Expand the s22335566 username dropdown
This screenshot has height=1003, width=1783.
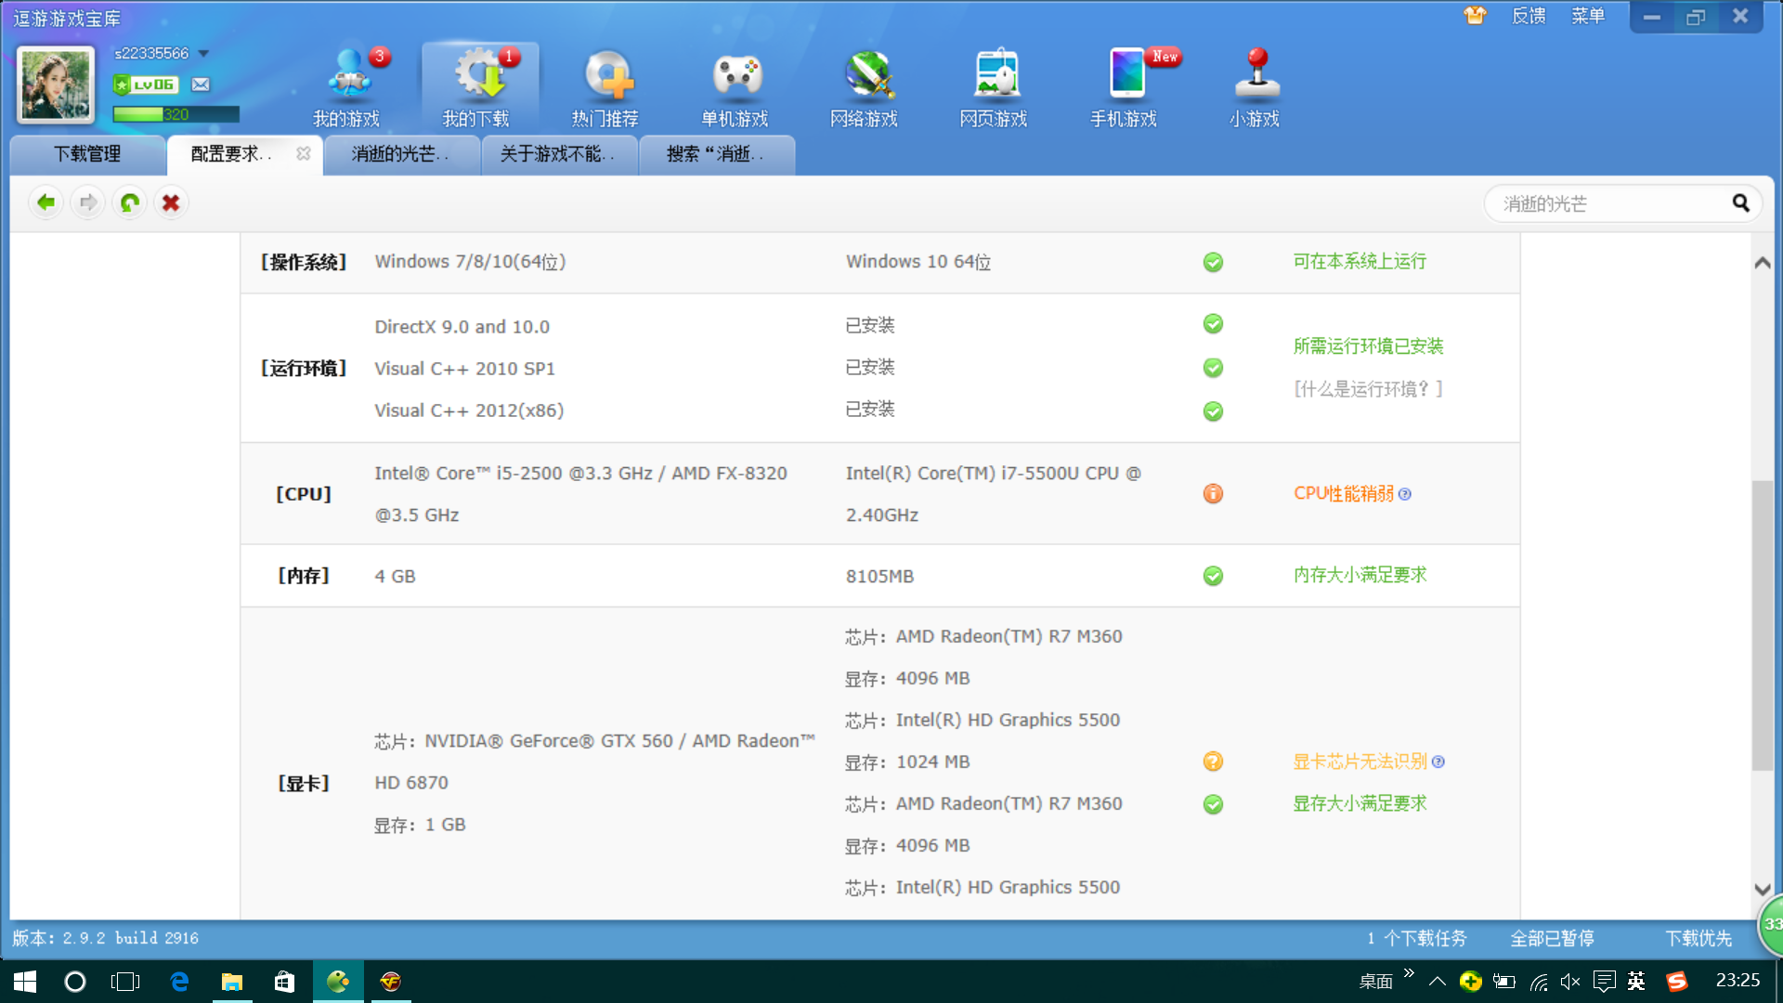point(203,54)
